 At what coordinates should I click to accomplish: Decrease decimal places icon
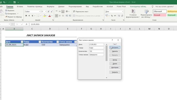[x=122, y=16]
